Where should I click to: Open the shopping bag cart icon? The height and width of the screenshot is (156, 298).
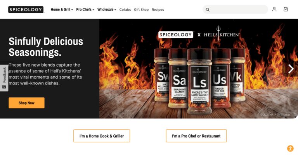coord(286,9)
